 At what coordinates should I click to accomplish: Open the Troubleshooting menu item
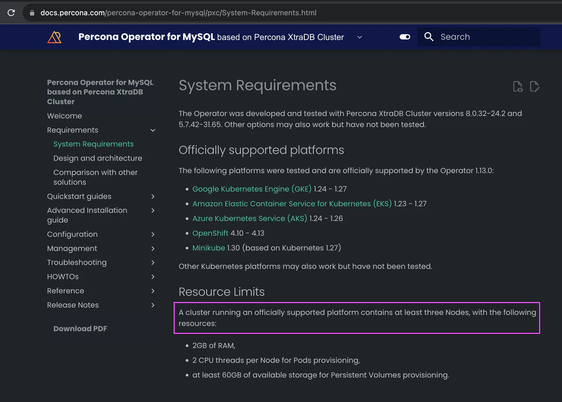point(77,263)
